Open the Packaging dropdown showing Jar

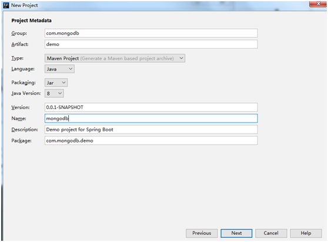[x=56, y=83]
